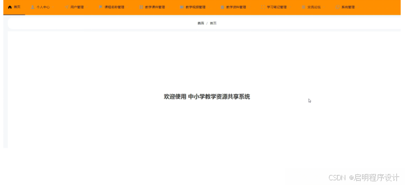Image resolution: width=405 pixels, height=185 pixels.
Task: Open the 课程名称管理 menu label
Action: tap(114, 7)
